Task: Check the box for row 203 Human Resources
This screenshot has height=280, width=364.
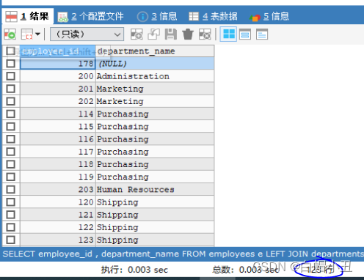Action: coord(10,189)
